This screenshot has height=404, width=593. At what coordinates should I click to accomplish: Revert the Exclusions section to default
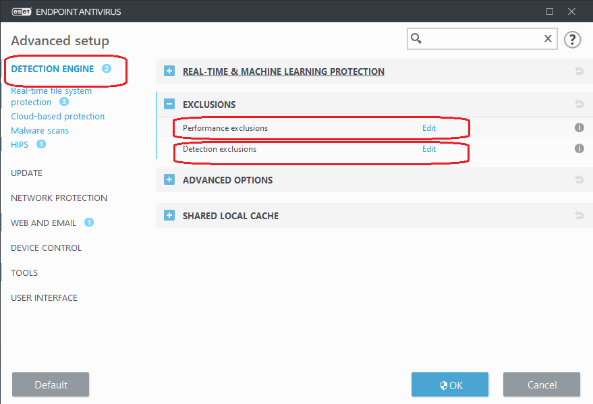[x=579, y=104]
